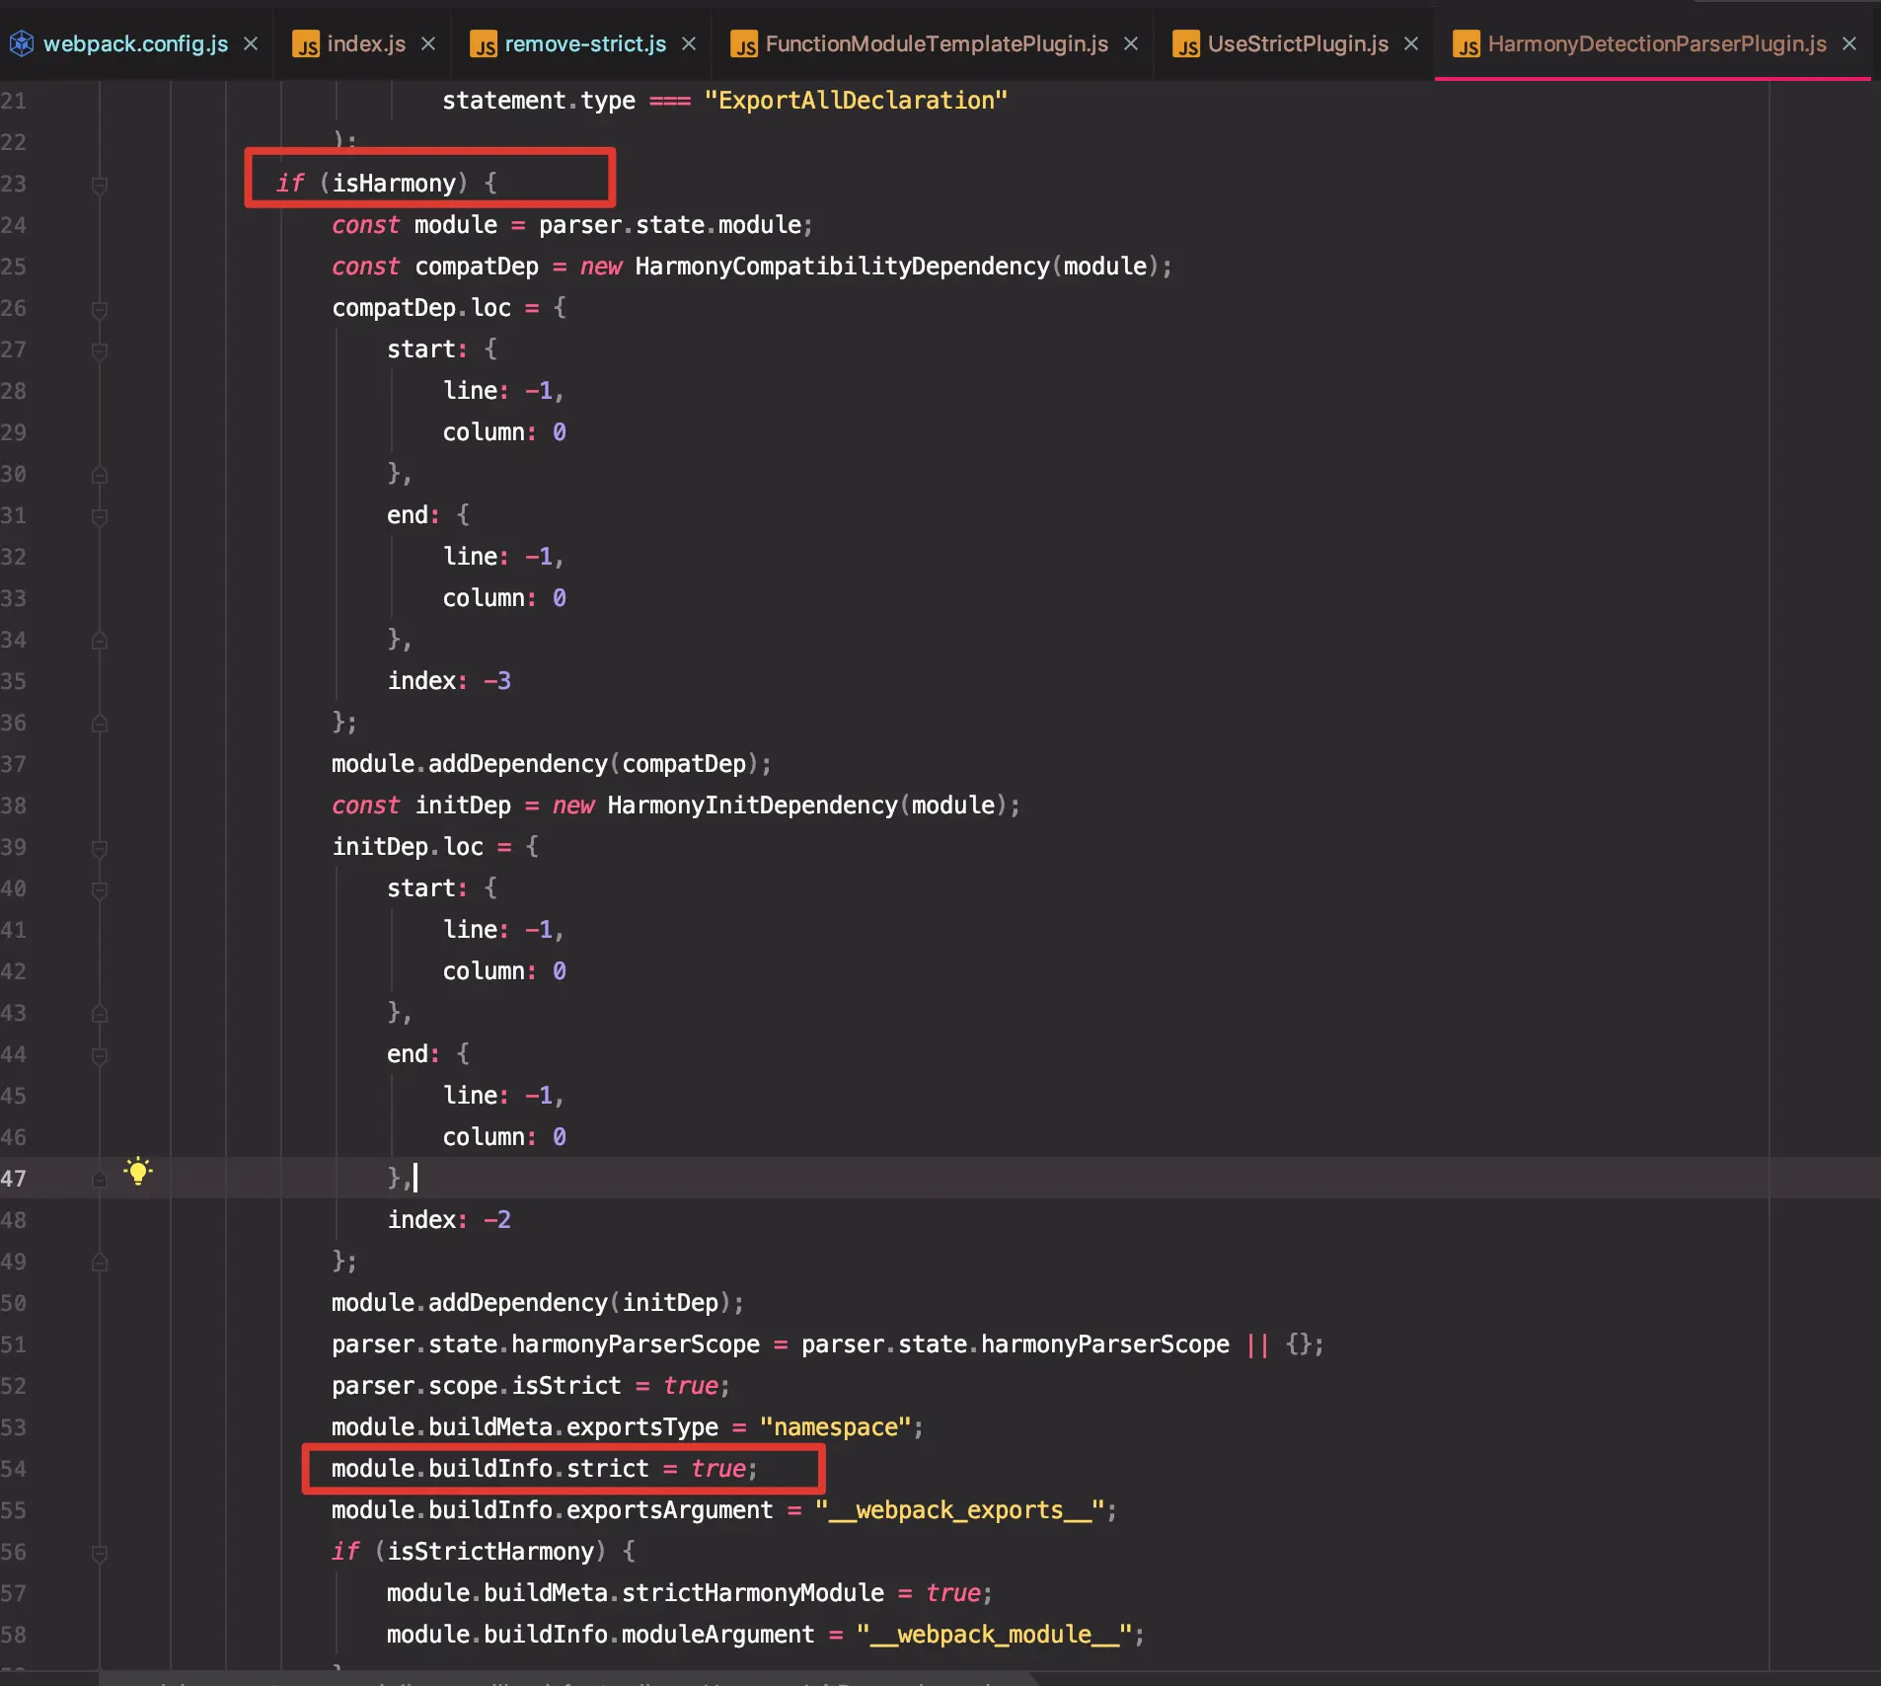1881x1686 pixels.
Task: Open the FunctionModuleTemplatePlugin.js tab
Action: [937, 43]
